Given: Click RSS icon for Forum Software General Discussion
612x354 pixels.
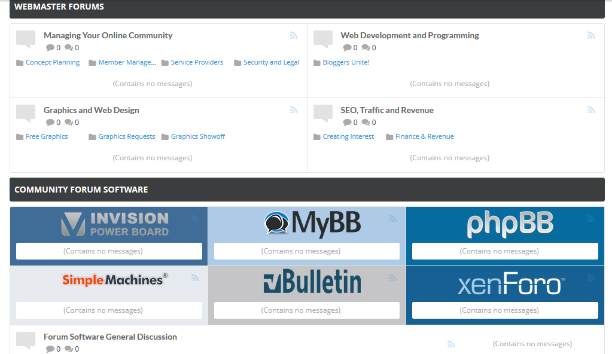Looking at the screenshot, I should (451, 344).
